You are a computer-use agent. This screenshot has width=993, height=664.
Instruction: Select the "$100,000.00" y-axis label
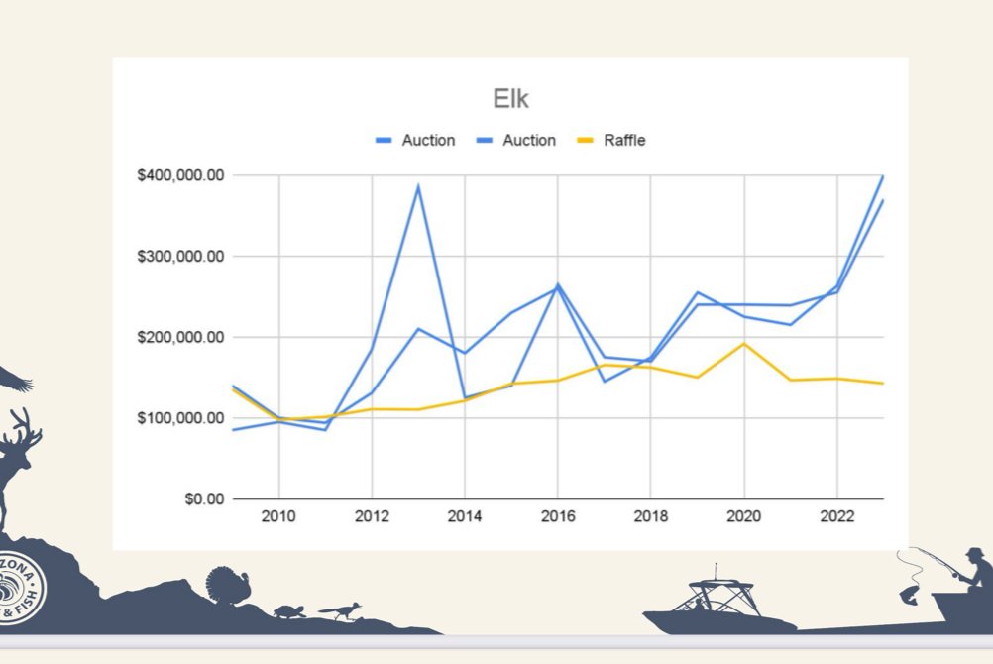pos(180,418)
